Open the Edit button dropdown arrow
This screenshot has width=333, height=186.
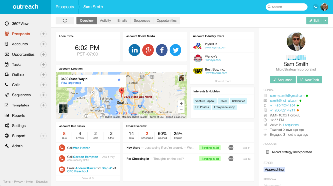pyautogui.click(x=326, y=20)
